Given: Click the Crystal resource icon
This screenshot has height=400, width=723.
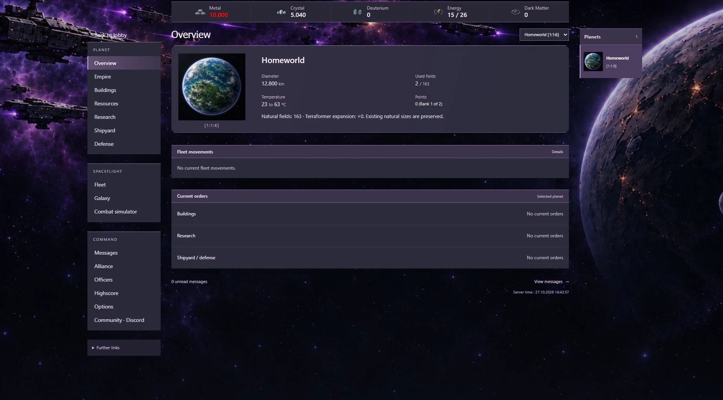Looking at the screenshot, I should [x=282, y=12].
